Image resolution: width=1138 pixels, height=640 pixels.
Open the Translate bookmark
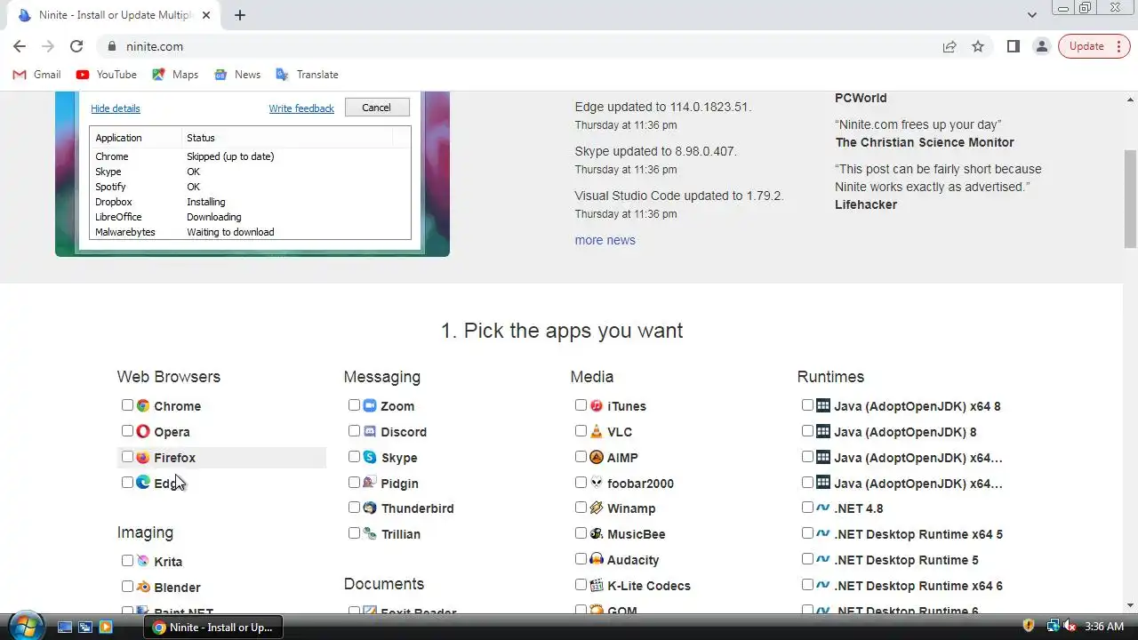click(307, 75)
